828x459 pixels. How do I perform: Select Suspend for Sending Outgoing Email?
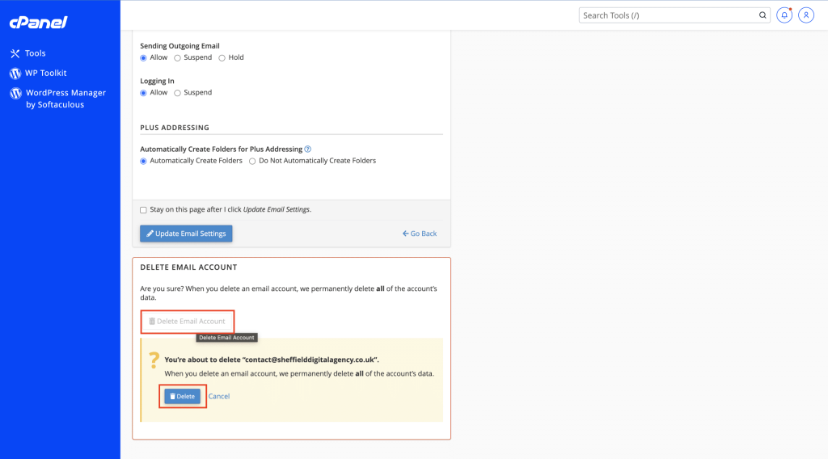click(177, 58)
